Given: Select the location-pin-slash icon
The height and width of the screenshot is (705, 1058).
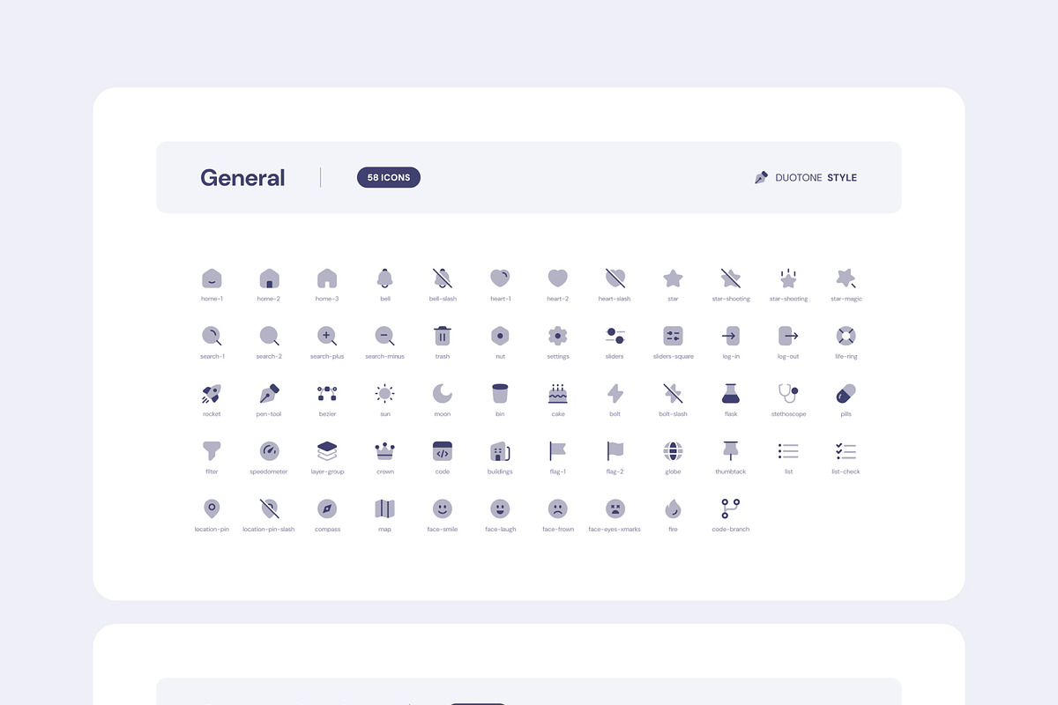Looking at the screenshot, I should click(x=269, y=508).
